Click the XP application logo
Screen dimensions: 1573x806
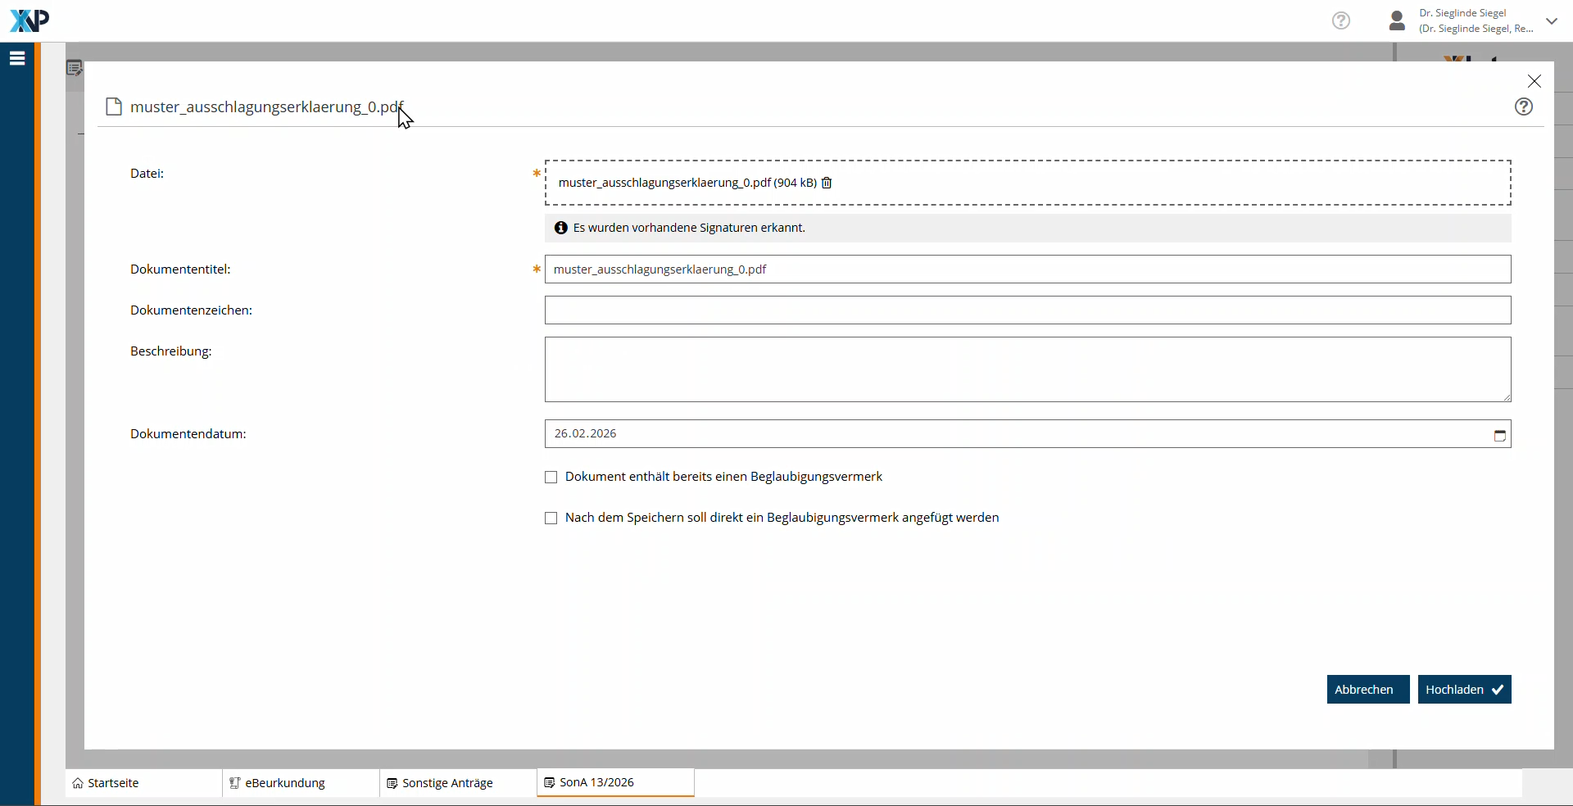click(x=29, y=20)
